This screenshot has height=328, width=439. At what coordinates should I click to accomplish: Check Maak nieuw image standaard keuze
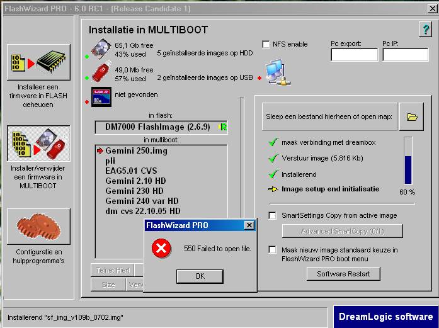[273, 250]
